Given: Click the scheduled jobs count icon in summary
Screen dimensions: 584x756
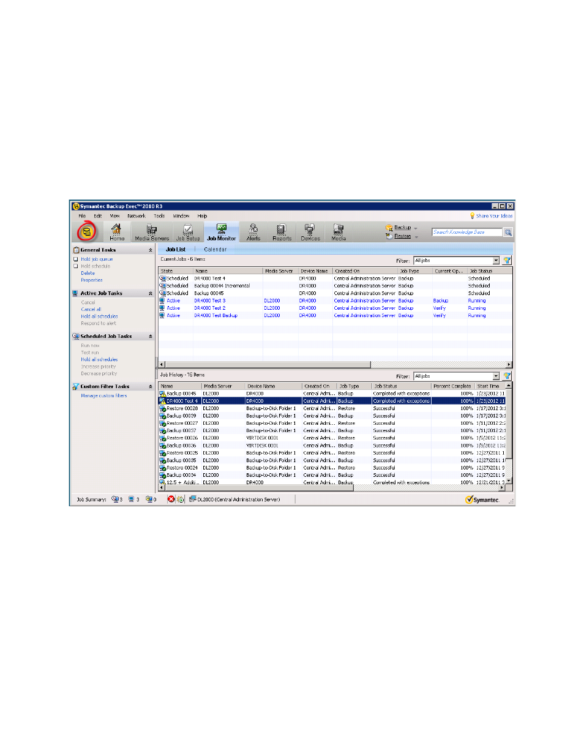Looking at the screenshot, I should [x=114, y=499].
